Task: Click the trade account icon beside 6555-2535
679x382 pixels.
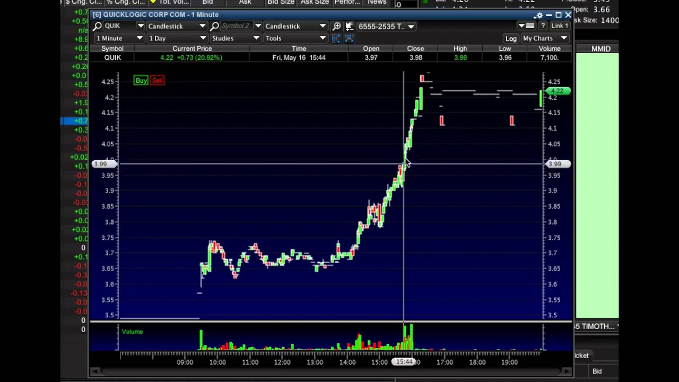Action: [x=349, y=26]
